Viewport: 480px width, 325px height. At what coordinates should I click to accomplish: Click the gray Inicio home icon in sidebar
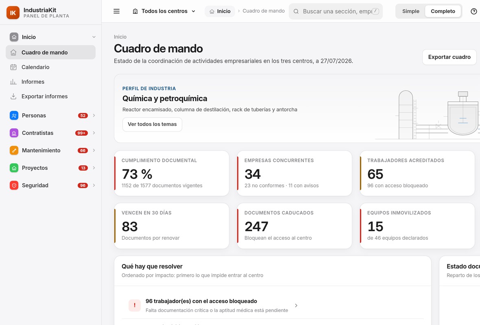click(x=14, y=37)
